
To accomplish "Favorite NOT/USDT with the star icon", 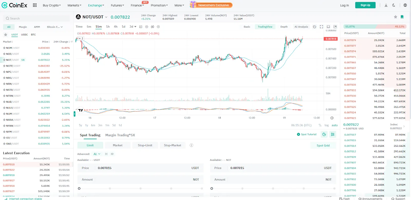I will (395, 17).
